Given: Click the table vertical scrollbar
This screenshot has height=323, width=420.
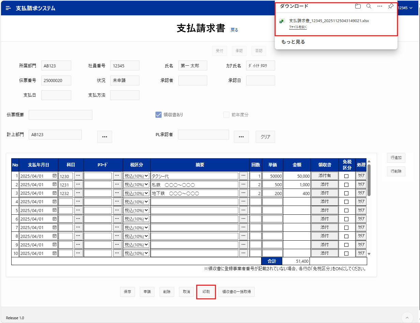Looking at the screenshot, I should 369,180.
